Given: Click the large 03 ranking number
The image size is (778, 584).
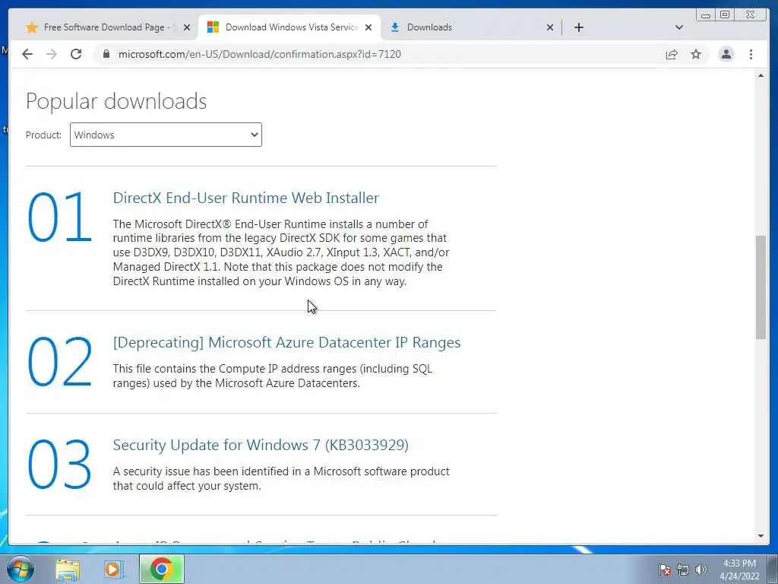Looking at the screenshot, I should [59, 464].
